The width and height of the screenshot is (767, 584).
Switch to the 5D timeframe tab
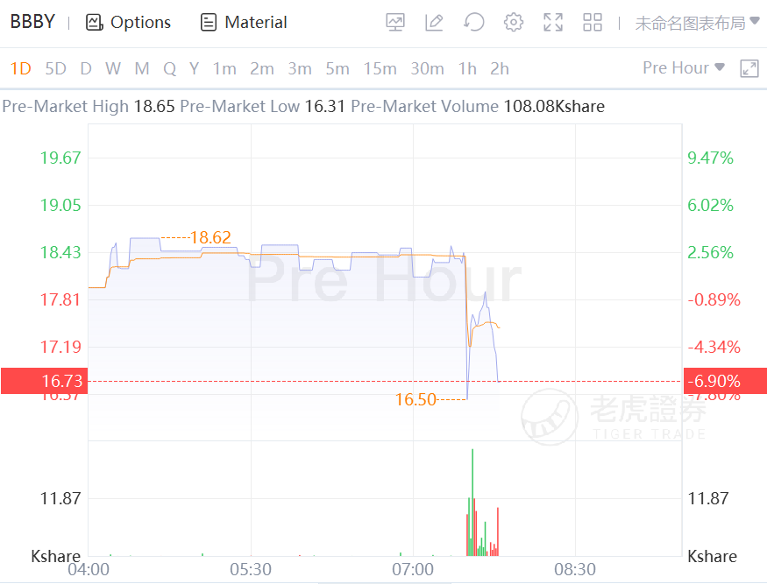pyautogui.click(x=56, y=69)
